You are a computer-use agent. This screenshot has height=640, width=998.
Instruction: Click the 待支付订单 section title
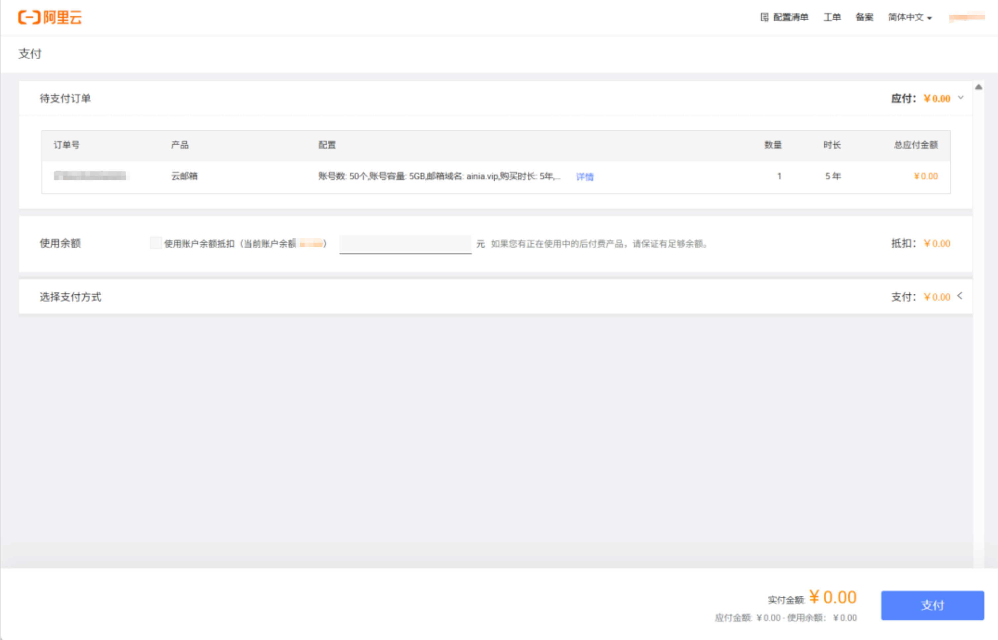click(65, 99)
